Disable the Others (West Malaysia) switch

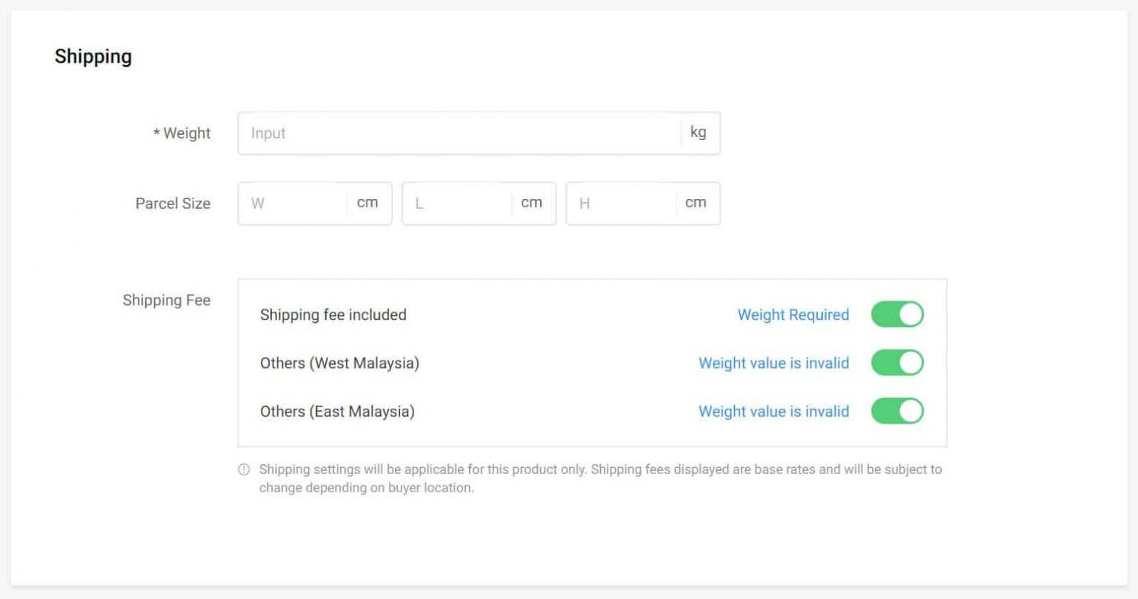coord(896,363)
